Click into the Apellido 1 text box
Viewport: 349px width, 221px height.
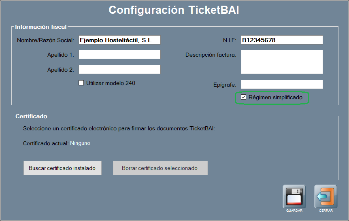[119, 55]
